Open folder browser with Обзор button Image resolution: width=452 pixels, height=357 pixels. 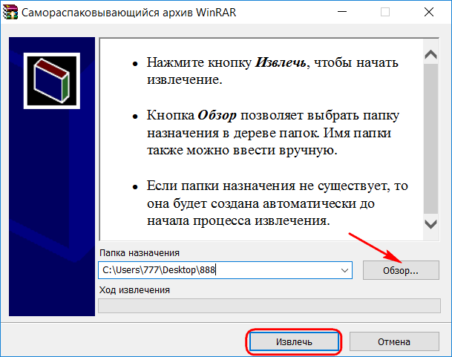(401, 270)
